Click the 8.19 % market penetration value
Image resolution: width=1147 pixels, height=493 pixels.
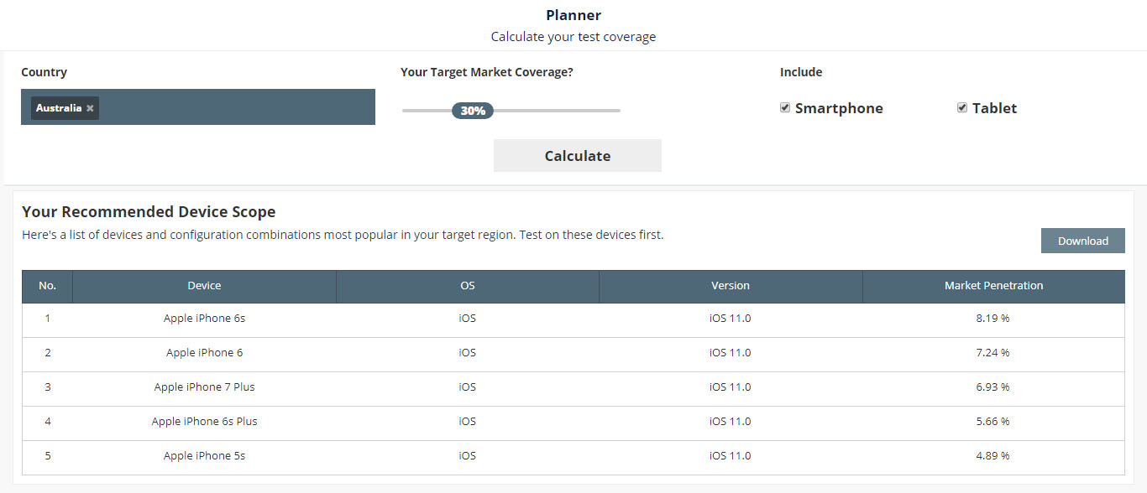point(993,319)
